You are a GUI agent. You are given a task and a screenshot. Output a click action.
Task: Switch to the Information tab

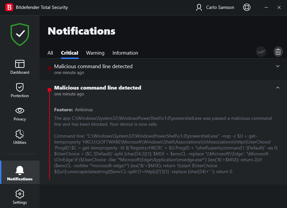coord(125,53)
